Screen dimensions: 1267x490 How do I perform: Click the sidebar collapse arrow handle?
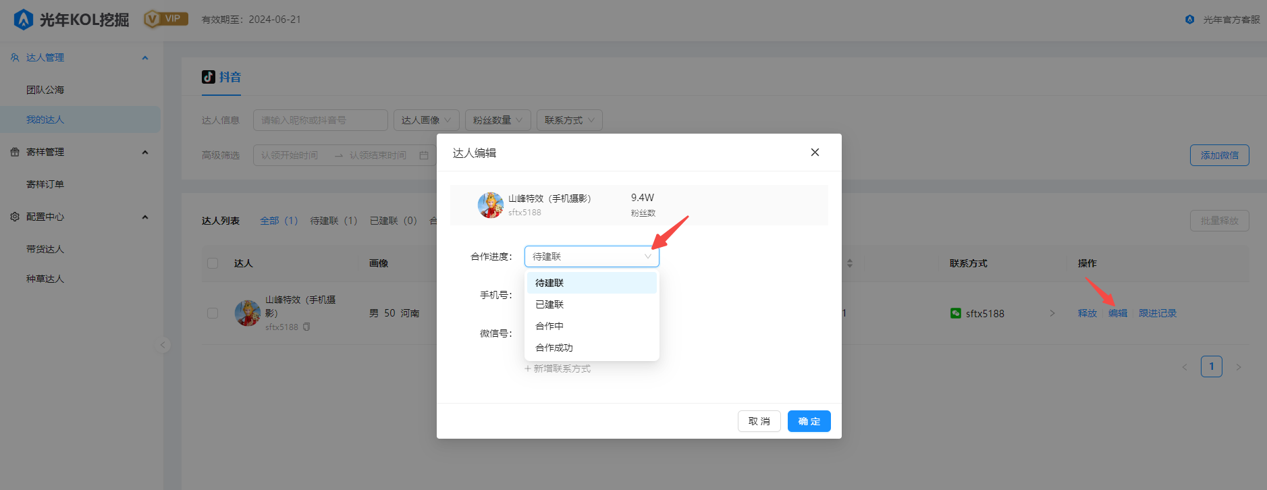(x=163, y=345)
